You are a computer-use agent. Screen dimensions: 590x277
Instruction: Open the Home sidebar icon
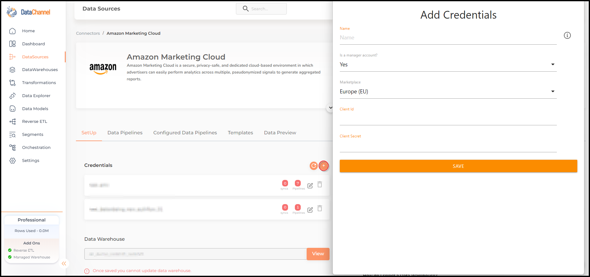12,31
